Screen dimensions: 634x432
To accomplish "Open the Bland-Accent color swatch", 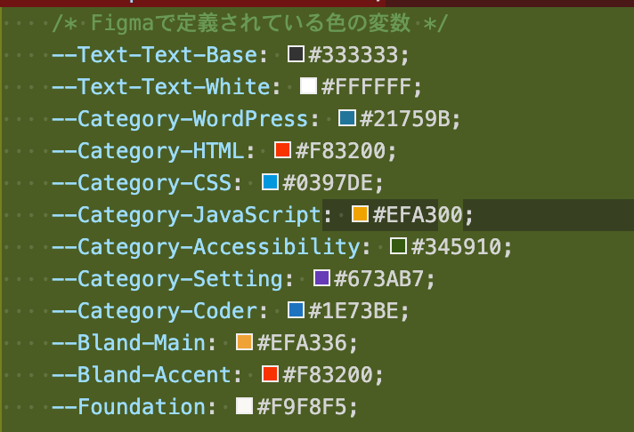I will coord(271,374).
